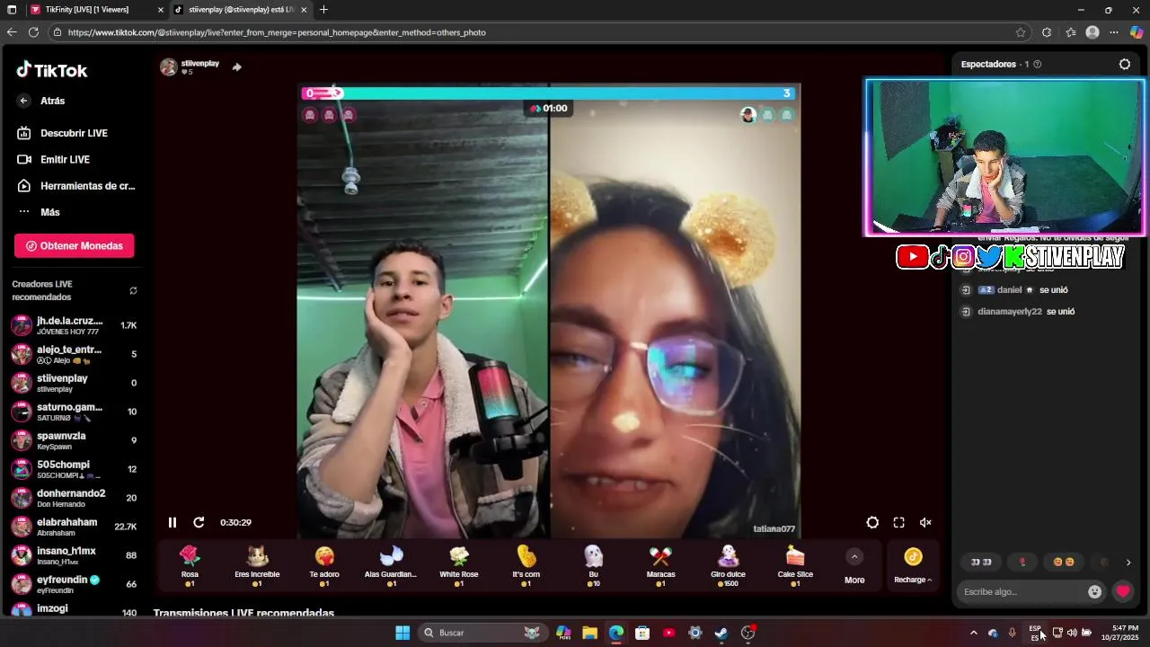The height and width of the screenshot is (647, 1150).
Task: Open the browser tab actions dropdown
Action: tap(11, 10)
